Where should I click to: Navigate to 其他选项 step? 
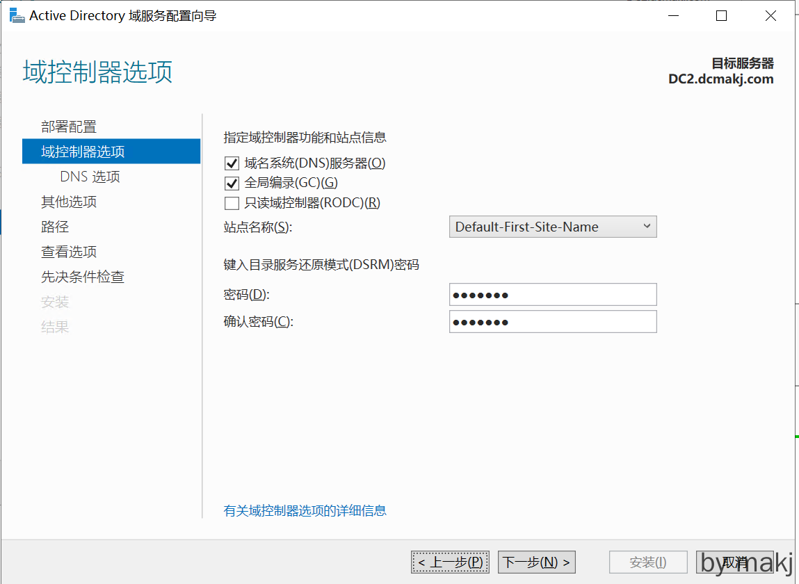tap(69, 202)
